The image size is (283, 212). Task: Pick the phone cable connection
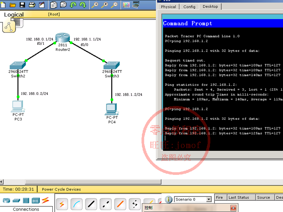pyautogui.click(x=135, y=204)
